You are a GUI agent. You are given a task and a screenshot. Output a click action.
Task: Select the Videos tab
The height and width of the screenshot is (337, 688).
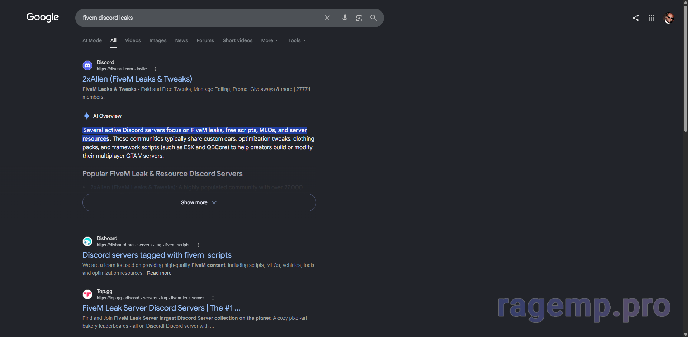pos(133,40)
